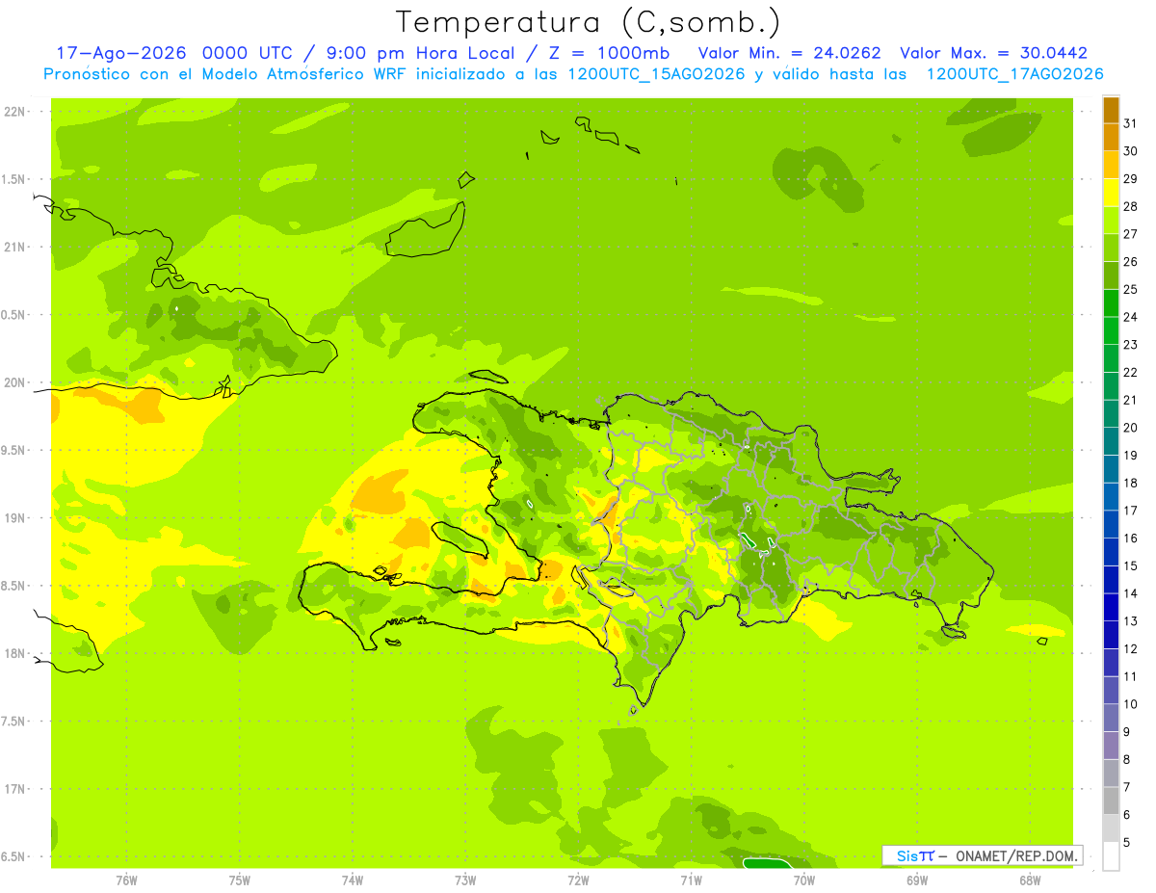Click the "19N" latitude axis label

[15, 518]
